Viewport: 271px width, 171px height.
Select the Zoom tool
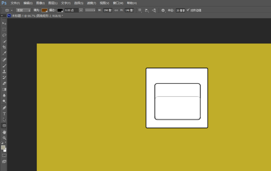(4, 138)
